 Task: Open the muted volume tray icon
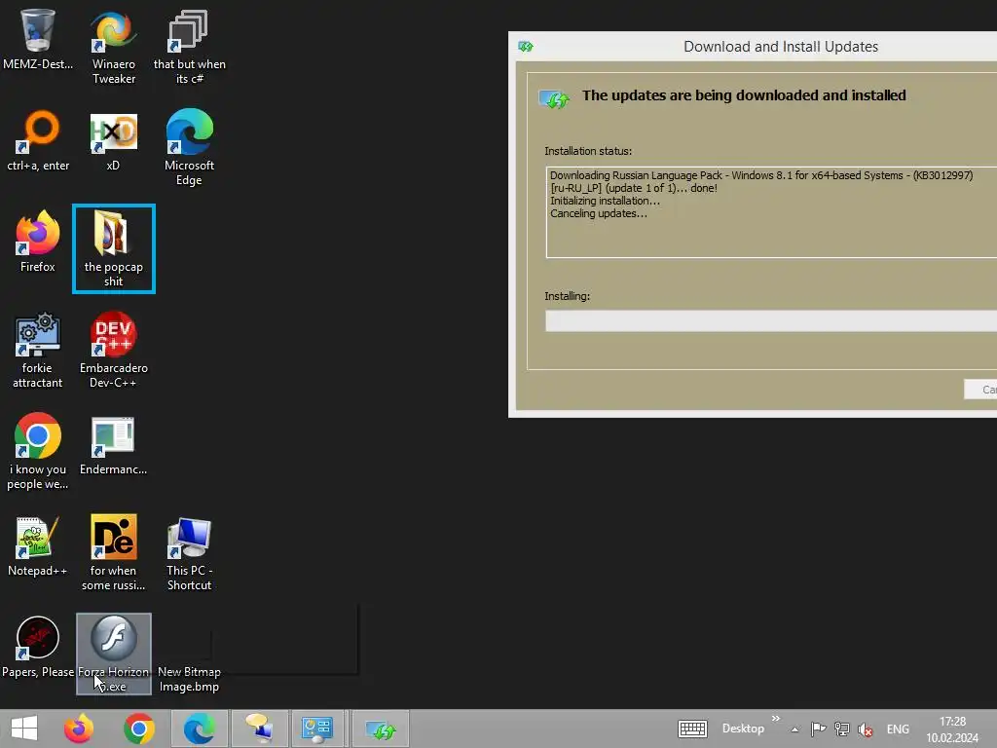click(x=865, y=729)
